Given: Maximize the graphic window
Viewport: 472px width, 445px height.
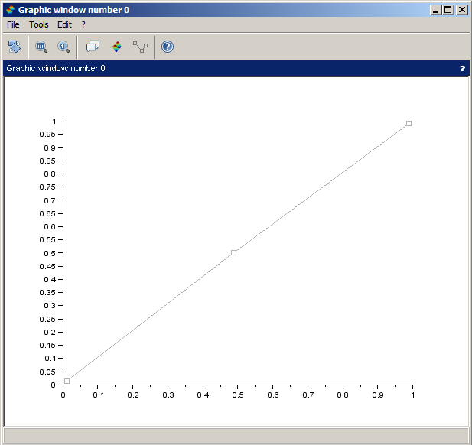Looking at the screenshot, I should [448, 10].
